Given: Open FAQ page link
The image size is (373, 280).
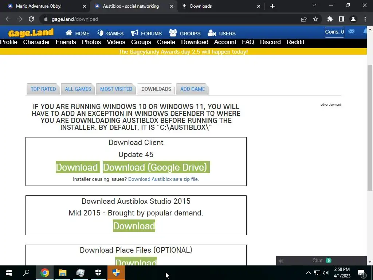Looking at the screenshot, I should click(248, 42).
